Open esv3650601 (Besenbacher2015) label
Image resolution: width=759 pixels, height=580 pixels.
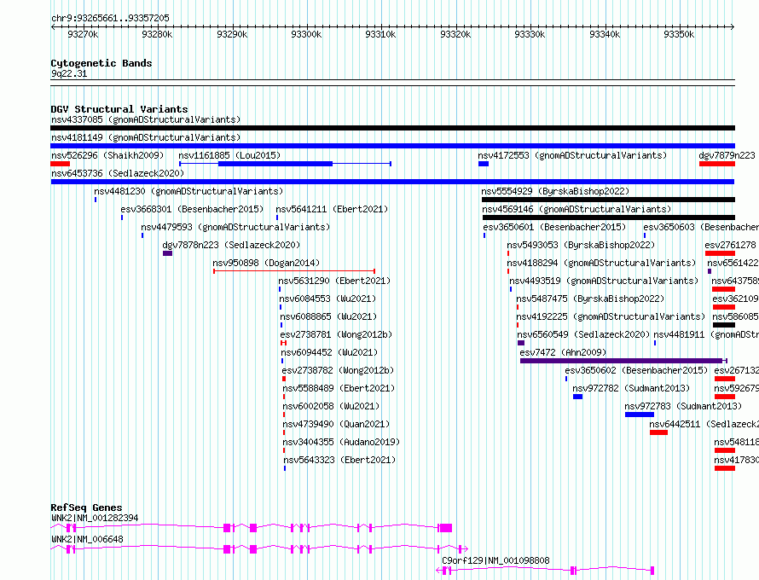554,227
